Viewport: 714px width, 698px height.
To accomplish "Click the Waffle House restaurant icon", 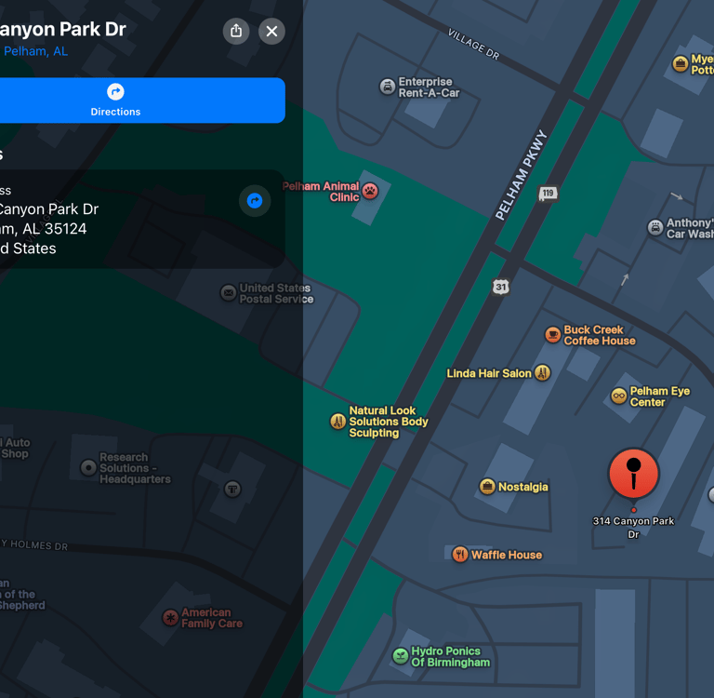I will pos(460,555).
